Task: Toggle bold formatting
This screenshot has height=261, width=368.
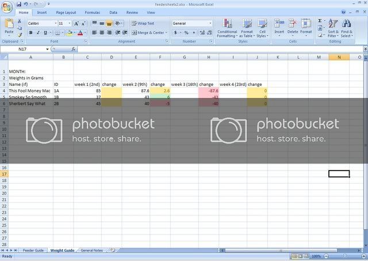Action: (x=30, y=33)
